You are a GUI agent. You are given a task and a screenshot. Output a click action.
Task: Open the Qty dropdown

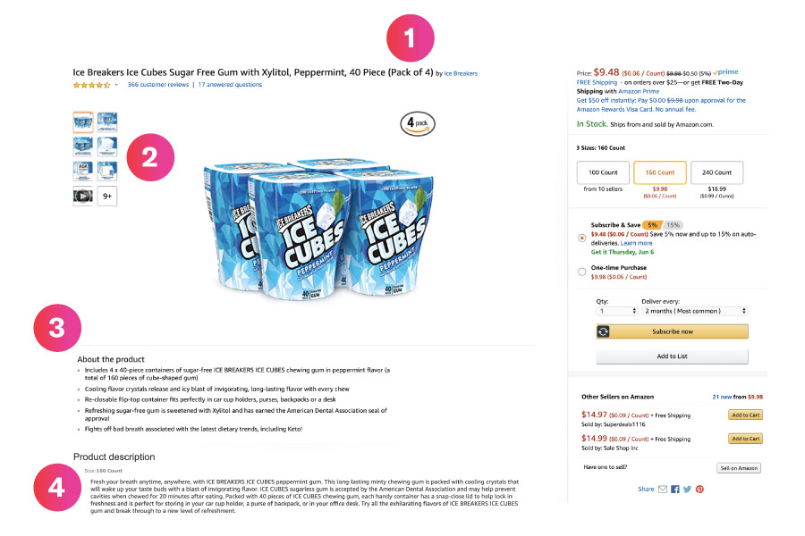[x=616, y=311]
